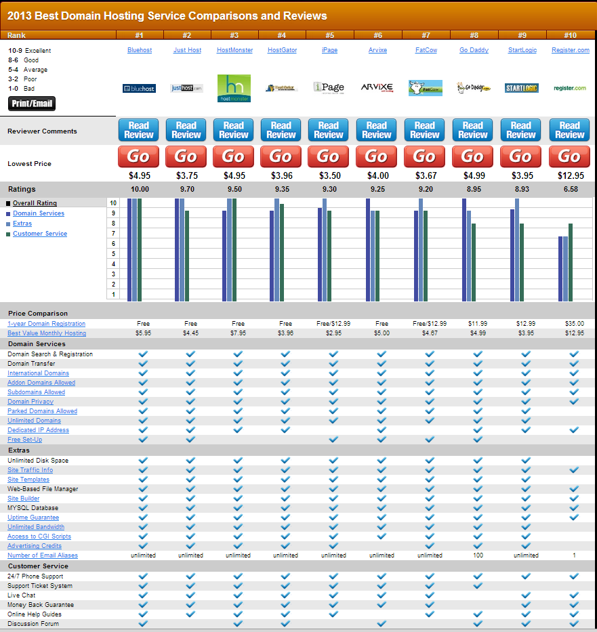This screenshot has height=632, width=597.
Task: Open the Arvixe text link
Action: (377, 50)
